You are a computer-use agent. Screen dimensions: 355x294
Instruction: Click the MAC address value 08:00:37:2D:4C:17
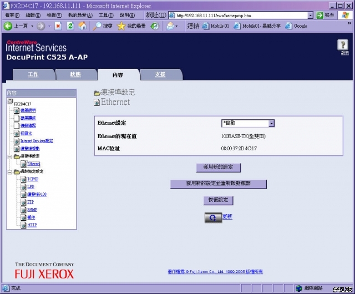coord(239,149)
